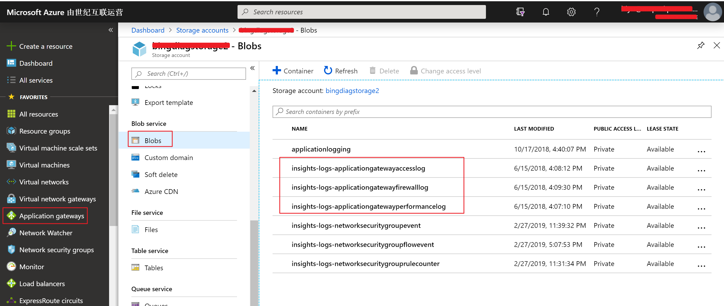This screenshot has height=306, width=724.
Task: Open the notifications bell icon
Action: pyautogui.click(x=546, y=12)
